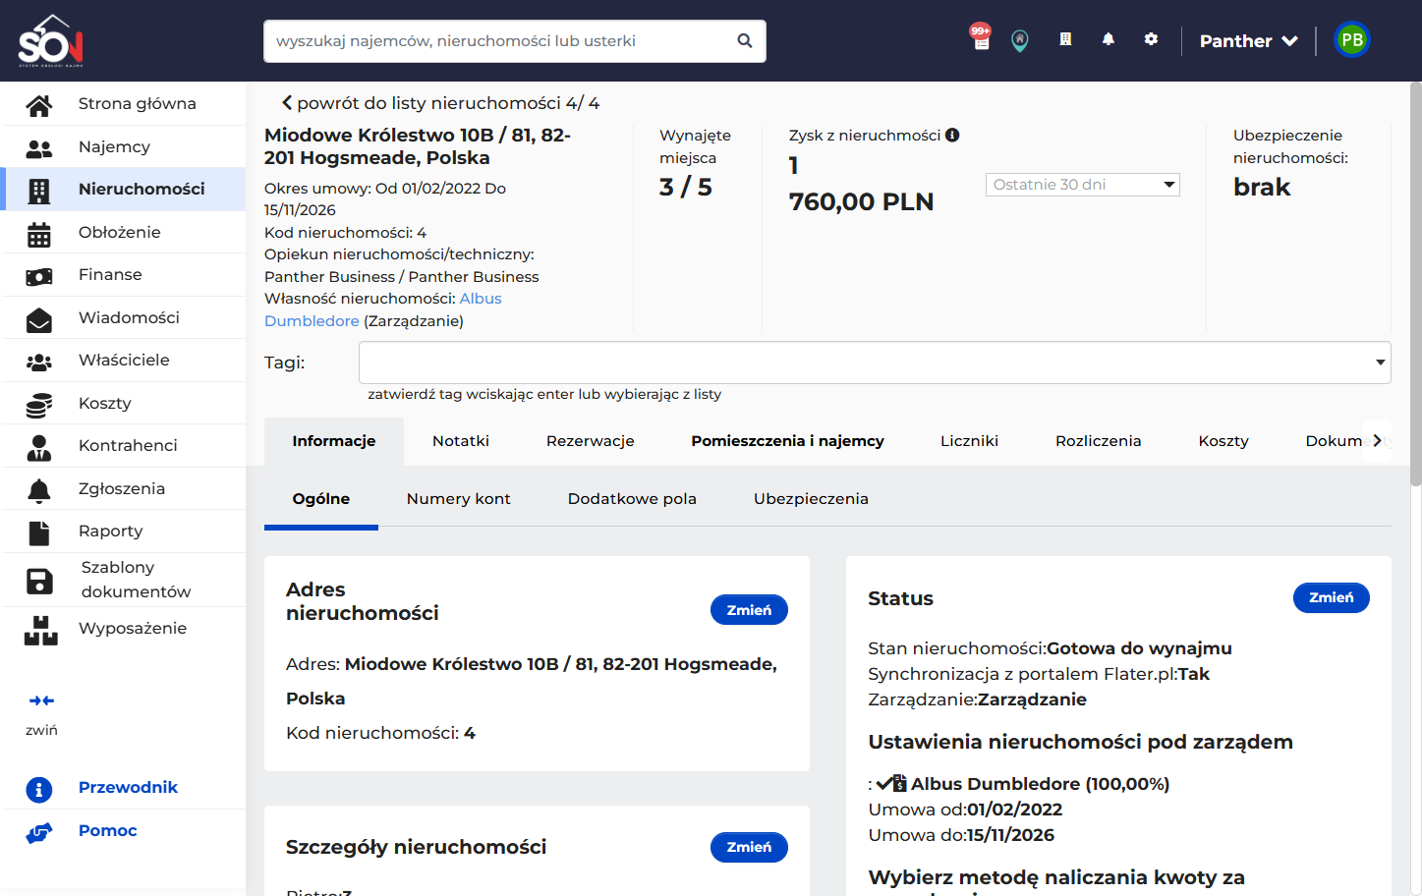Click Zmień in Szczegóły nieruchomości card
The height and width of the screenshot is (896, 1422).
coord(749,847)
